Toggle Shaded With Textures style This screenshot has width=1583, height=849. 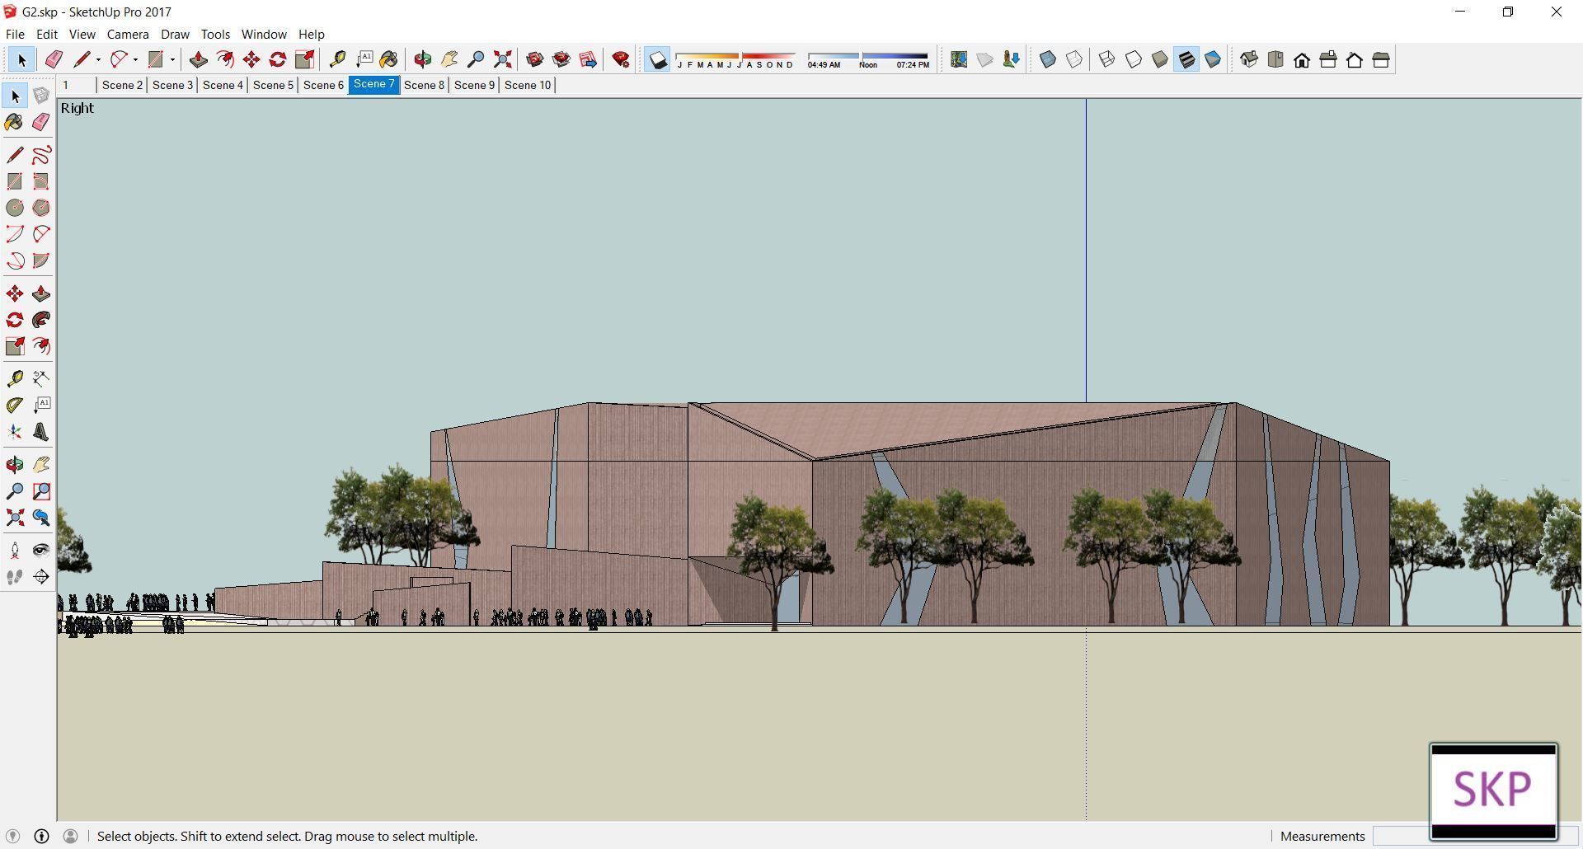tap(1186, 59)
